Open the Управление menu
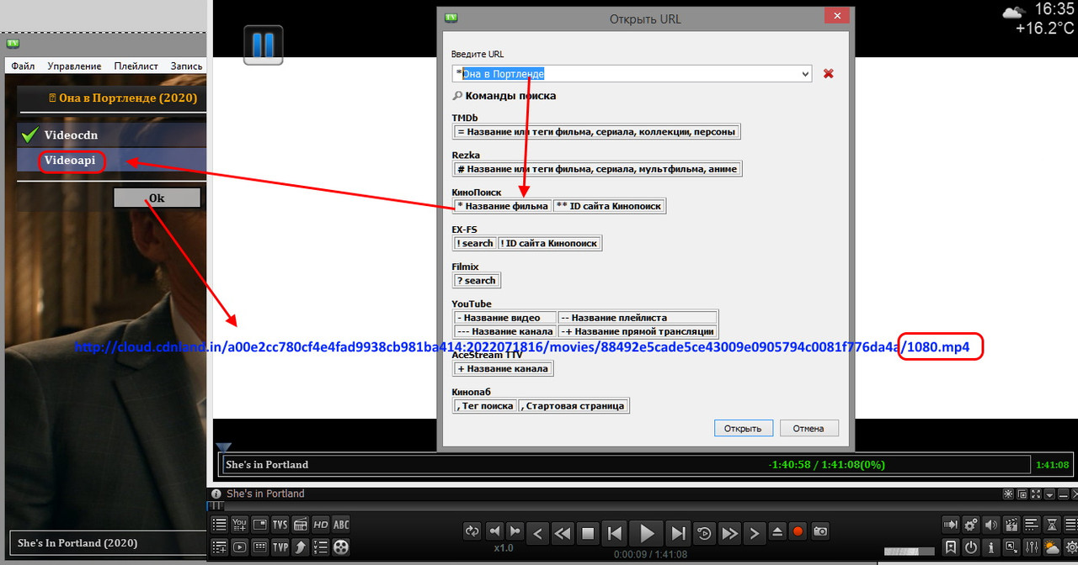The image size is (1078, 565). tap(74, 66)
